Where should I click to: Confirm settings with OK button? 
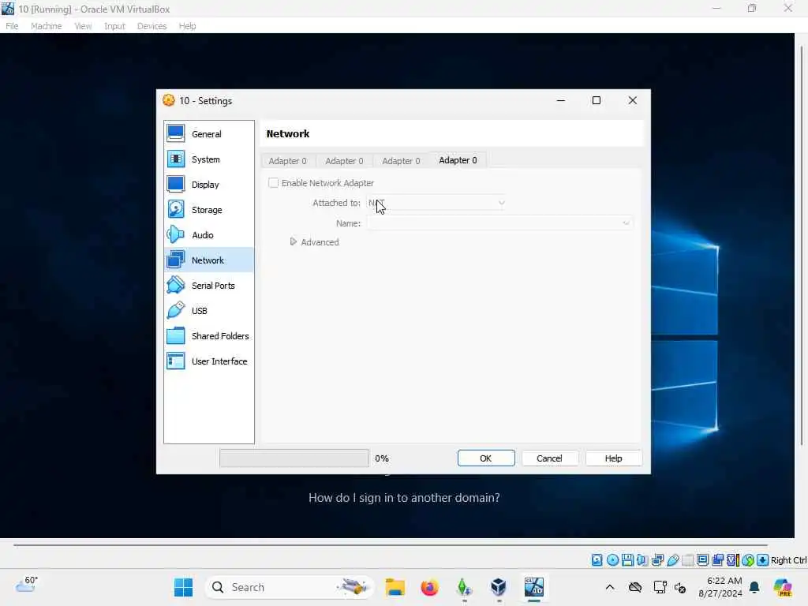click(x=486, y=458)
